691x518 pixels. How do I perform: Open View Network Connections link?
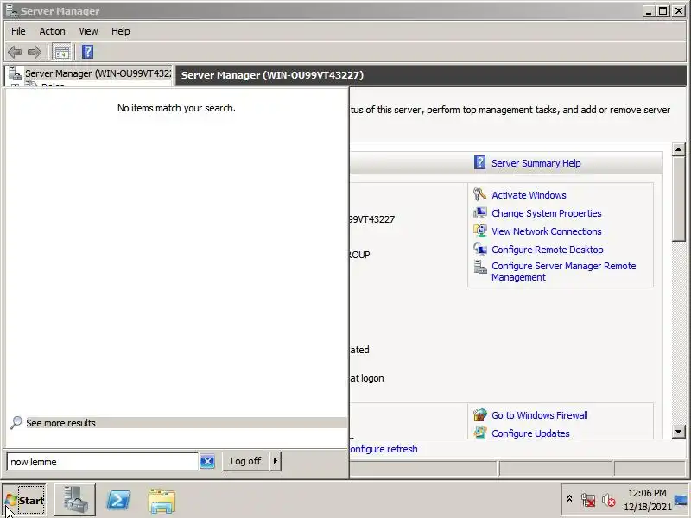coord(547,231)
